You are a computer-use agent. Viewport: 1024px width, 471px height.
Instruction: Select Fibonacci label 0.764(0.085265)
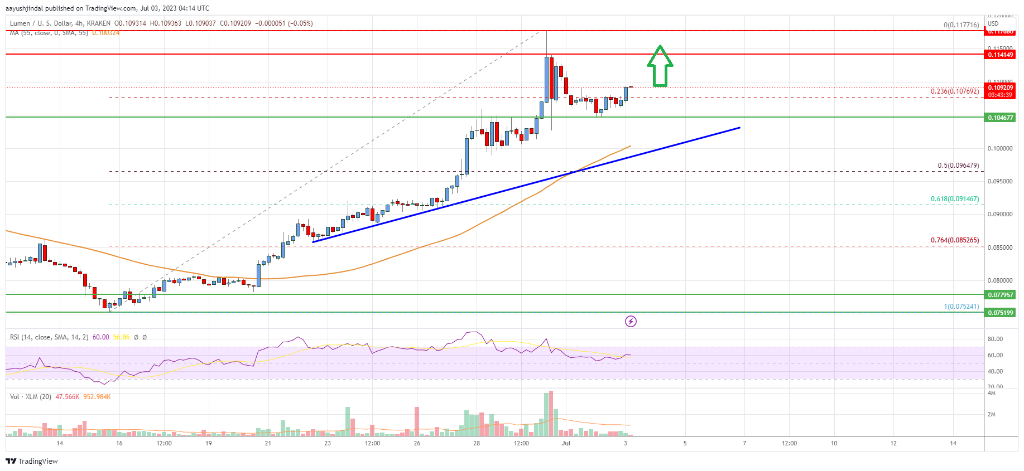954,240
